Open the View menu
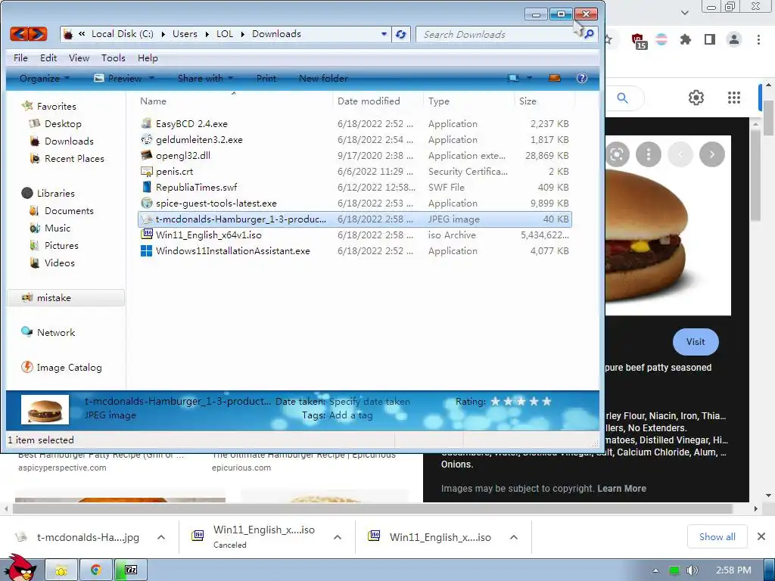Image resolution: width=775 pixels, height=581 pixels. click(x=79, y=57)
